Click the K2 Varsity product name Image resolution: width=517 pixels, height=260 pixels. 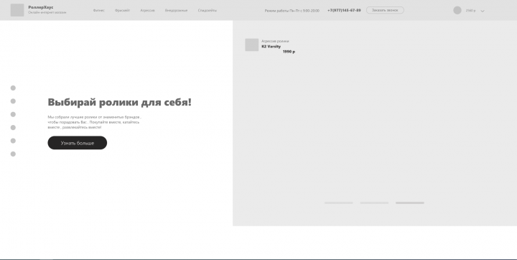click(271, 47)
